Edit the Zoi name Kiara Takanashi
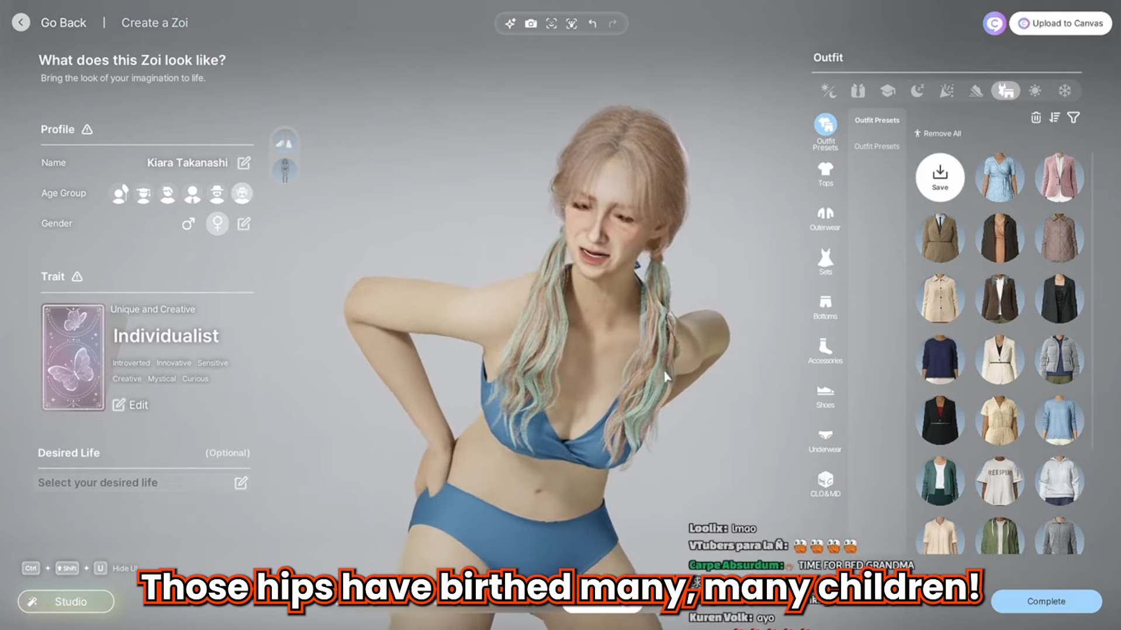 244,163
